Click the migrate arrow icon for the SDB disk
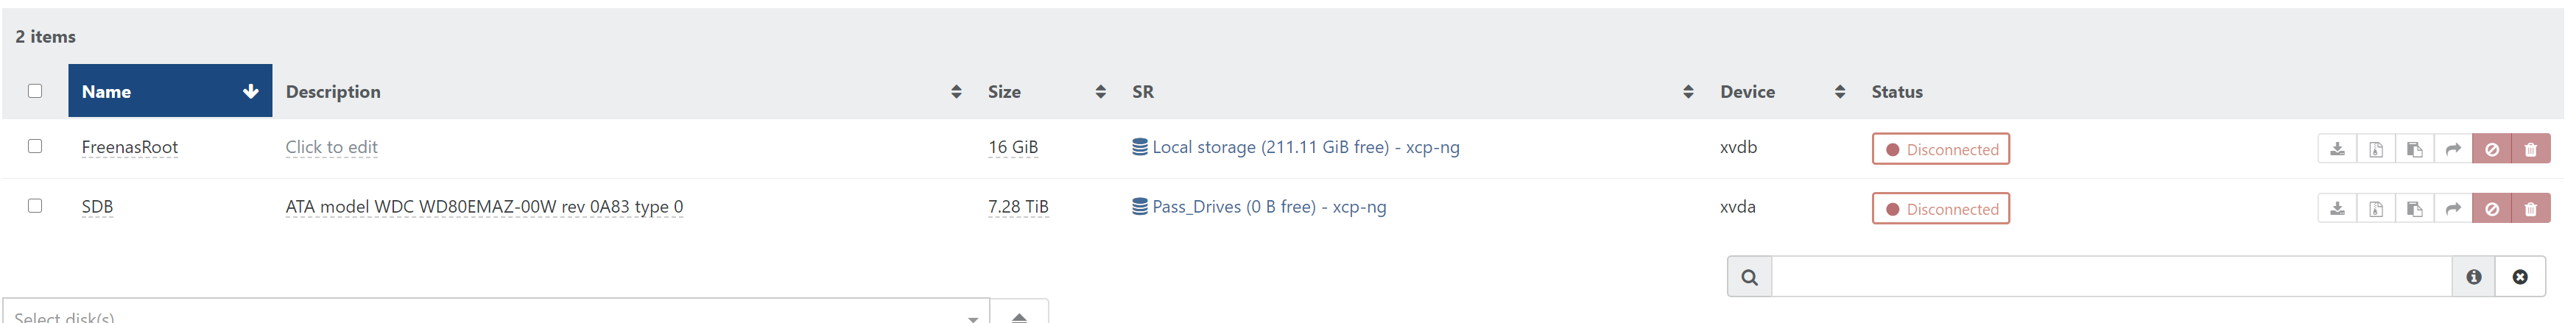This screenshot has width=2576, height=323. click(x=2452, y=209)
